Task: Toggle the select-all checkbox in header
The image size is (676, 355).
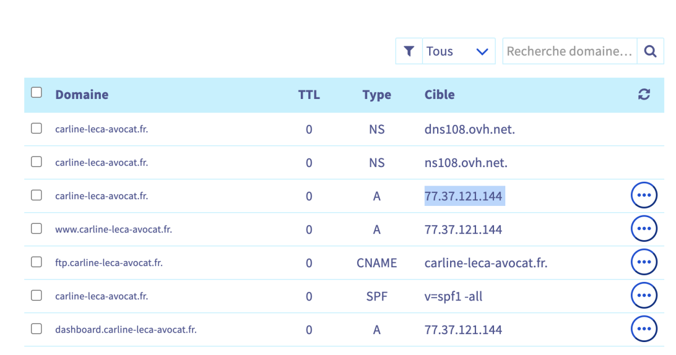Action: coord(37,93)
